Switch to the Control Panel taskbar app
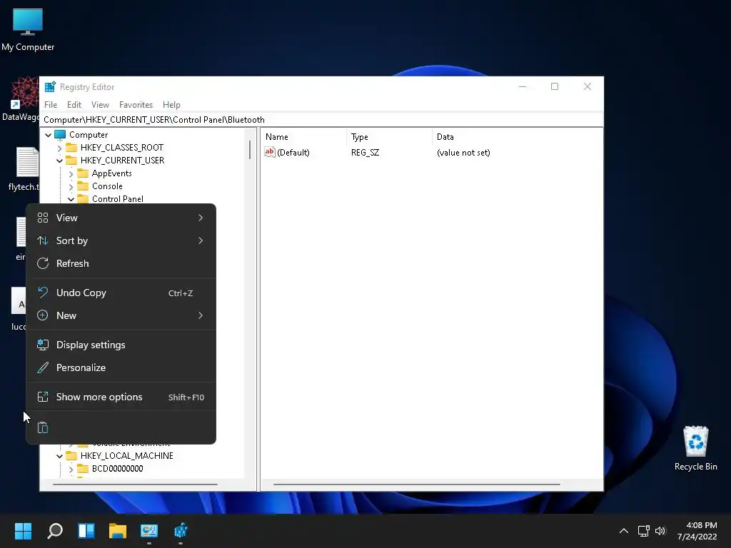 (x=149, y=530)
